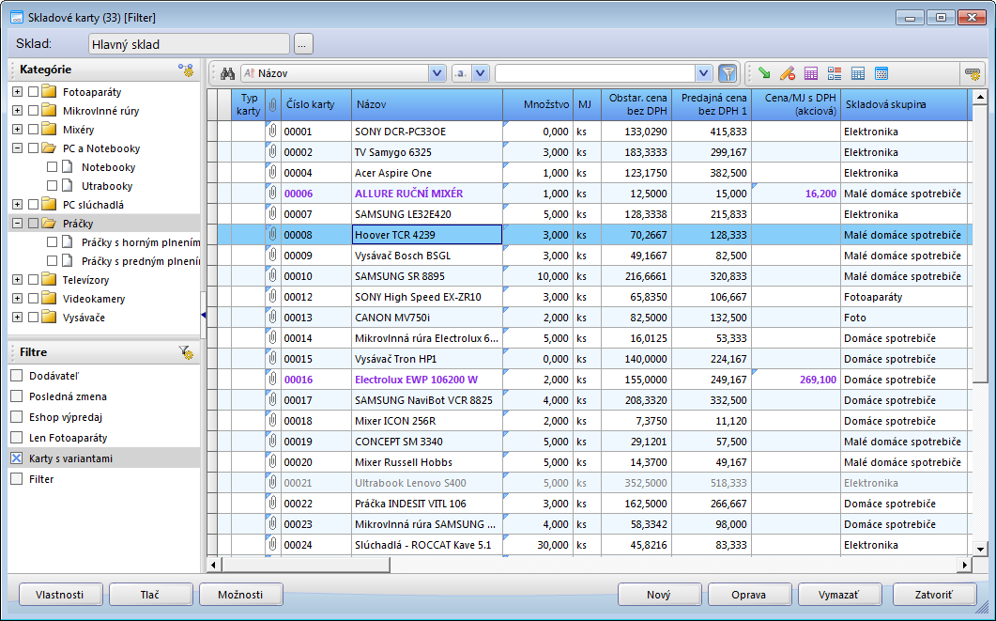Click paperclip icon on row 00001
This screenshot has height=621, width=996.
(273, 132)
